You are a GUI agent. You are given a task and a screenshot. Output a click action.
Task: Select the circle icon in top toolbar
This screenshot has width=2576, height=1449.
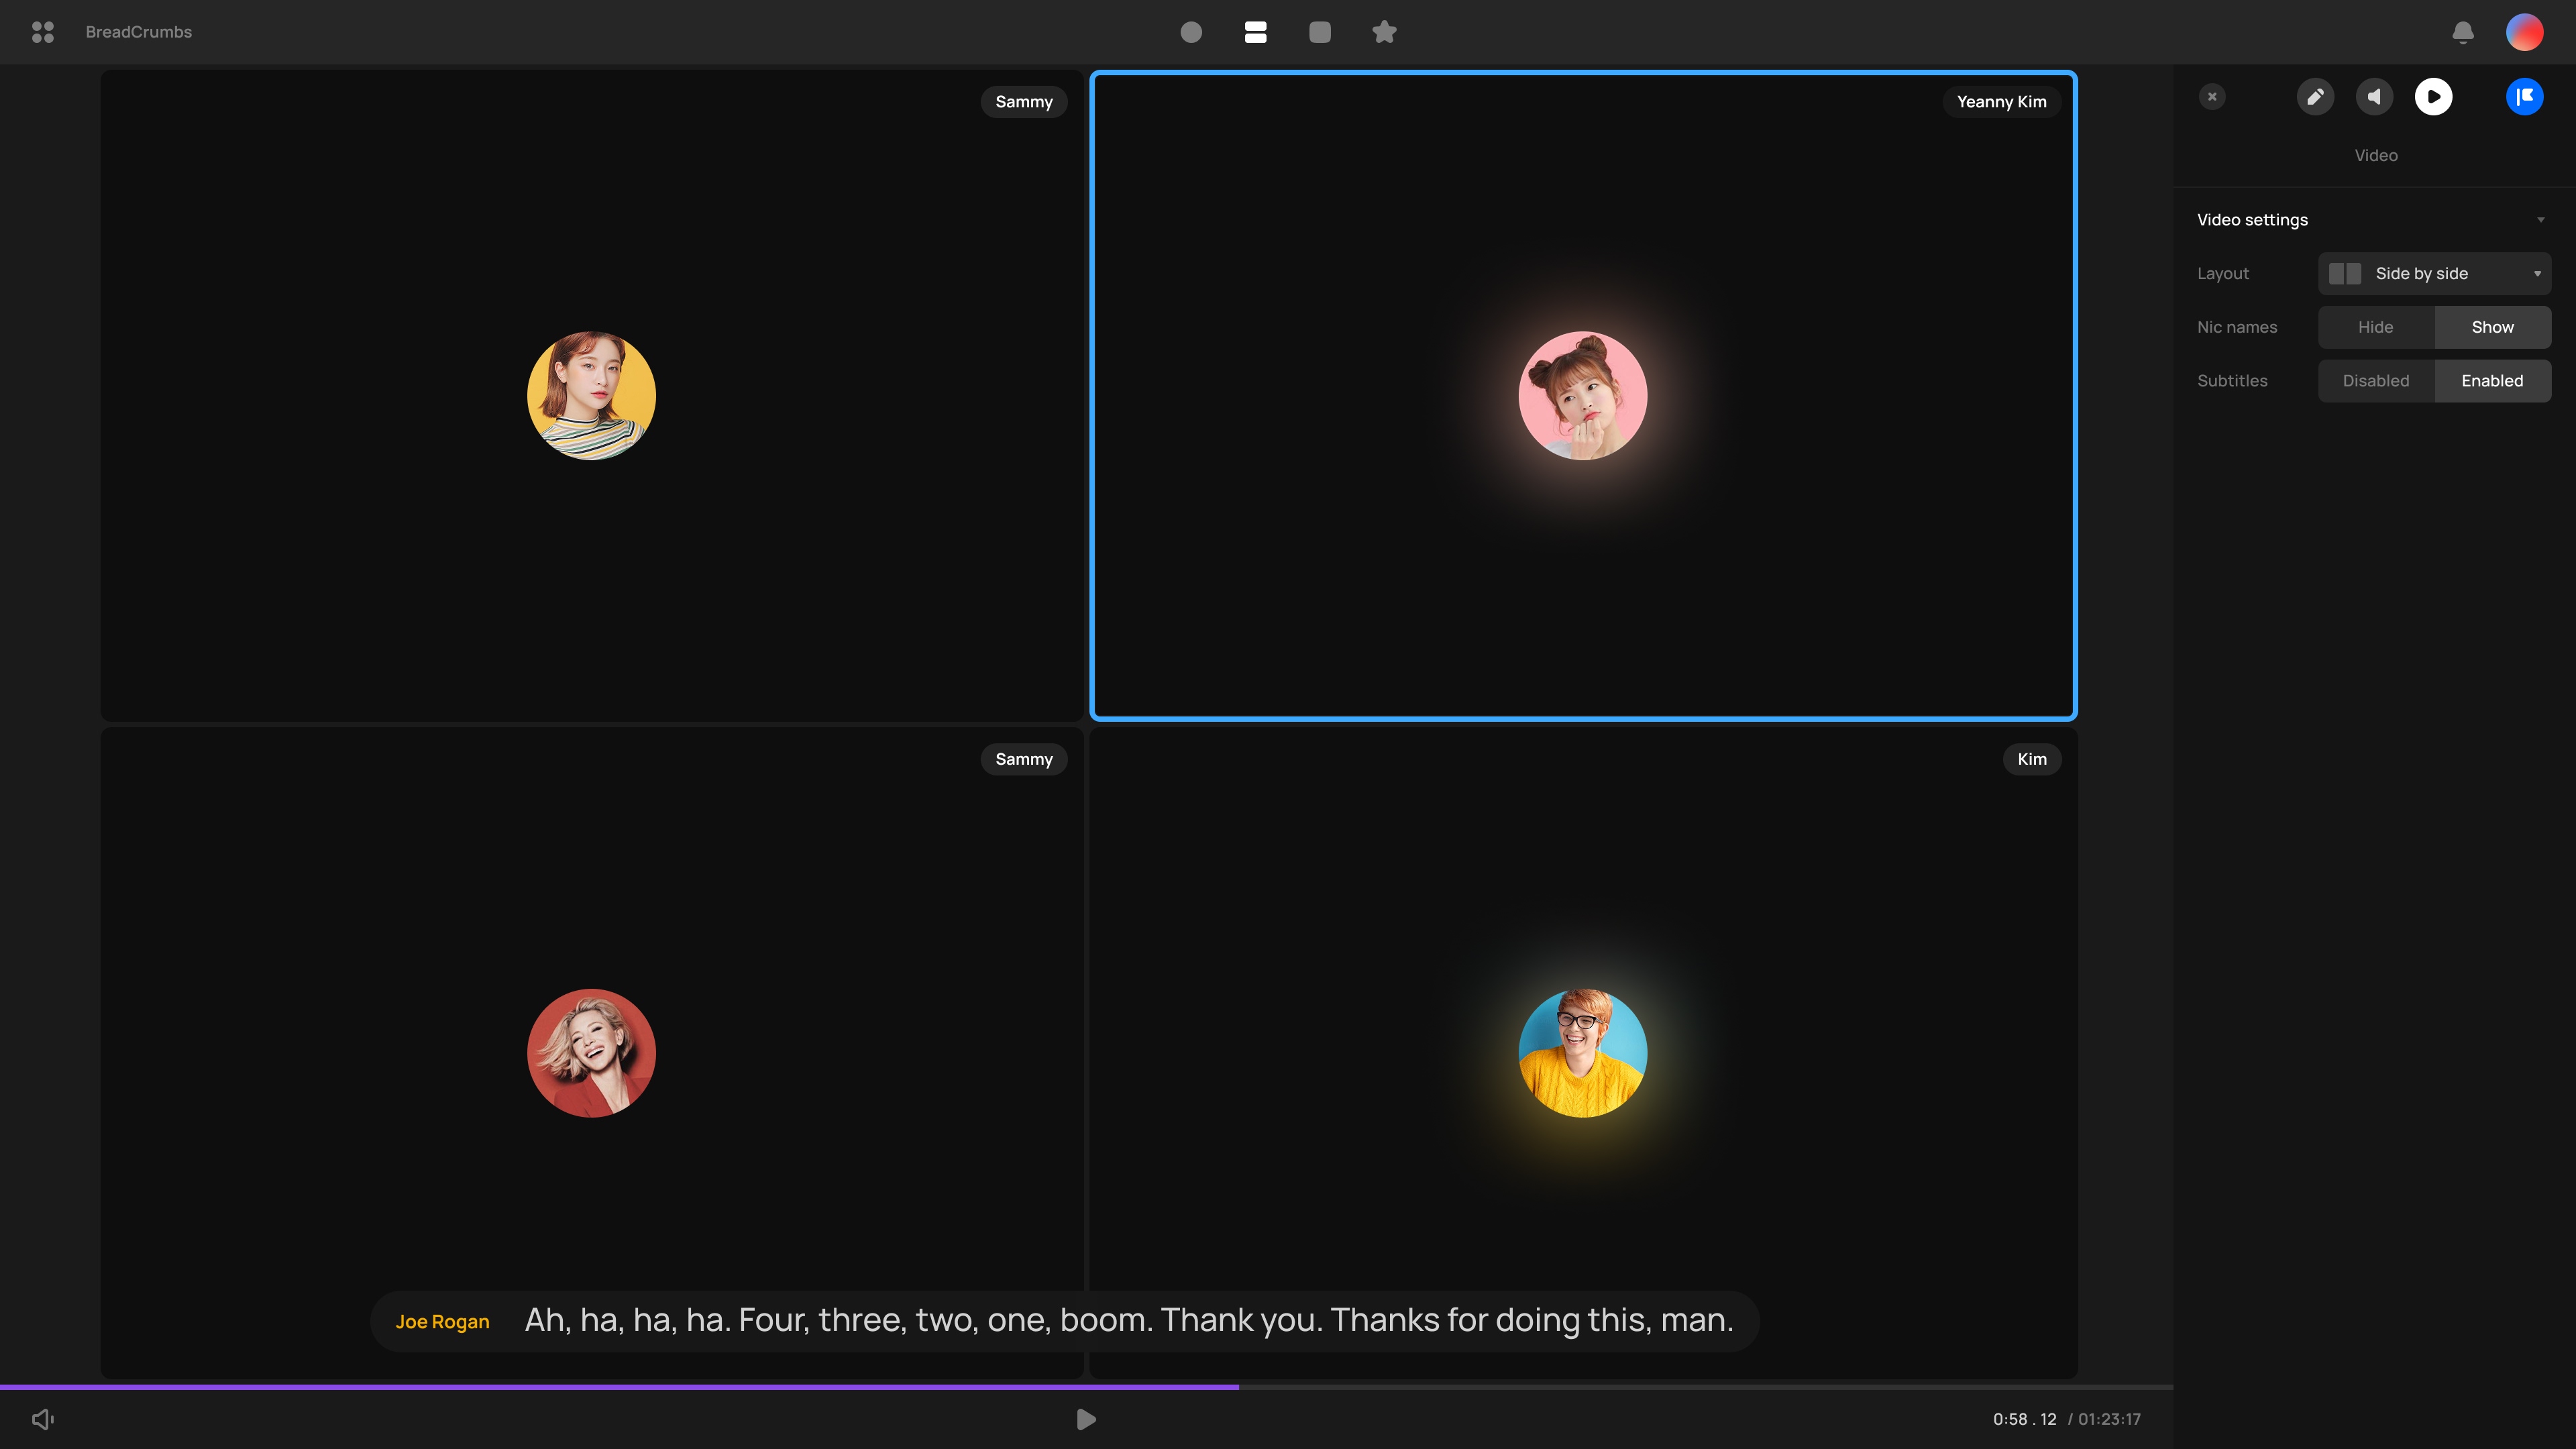pyautogui.click(x=1190, y=32)
